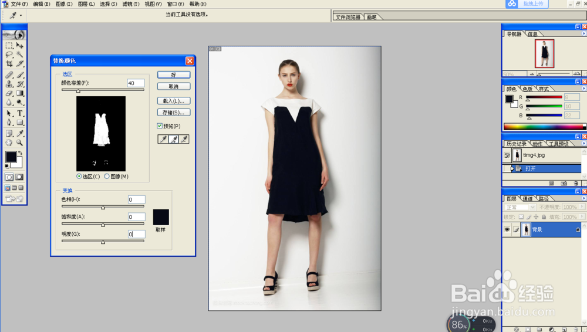Image resolution: width=587 pixels, height=332 pixels.
Task: Select the Crop tool
Action: [x=9, y=63]
